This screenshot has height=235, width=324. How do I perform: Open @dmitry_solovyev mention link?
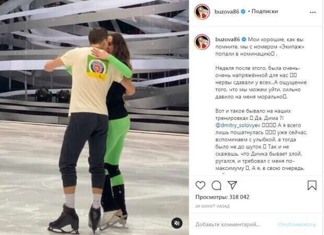[x=238, y=125]
